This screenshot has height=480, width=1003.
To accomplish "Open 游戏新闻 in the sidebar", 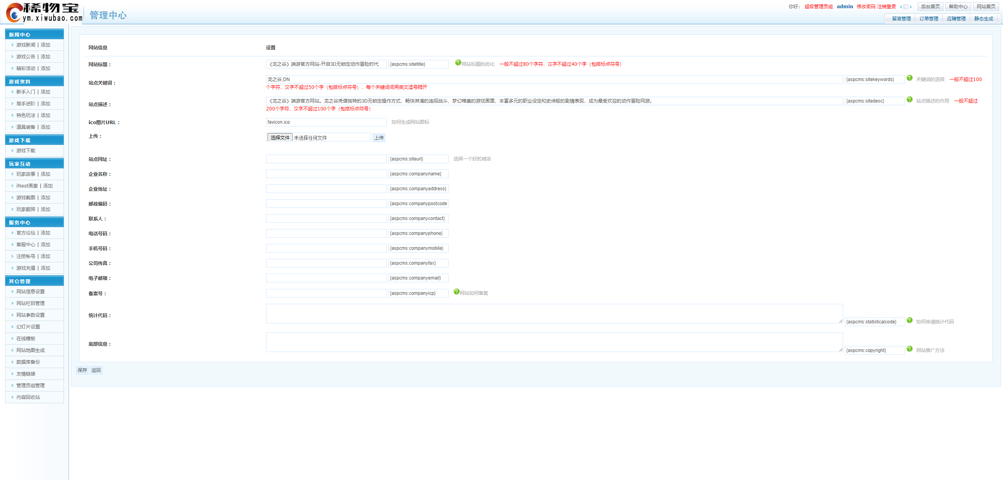I will pyautogui.click(x=26, y=45).
